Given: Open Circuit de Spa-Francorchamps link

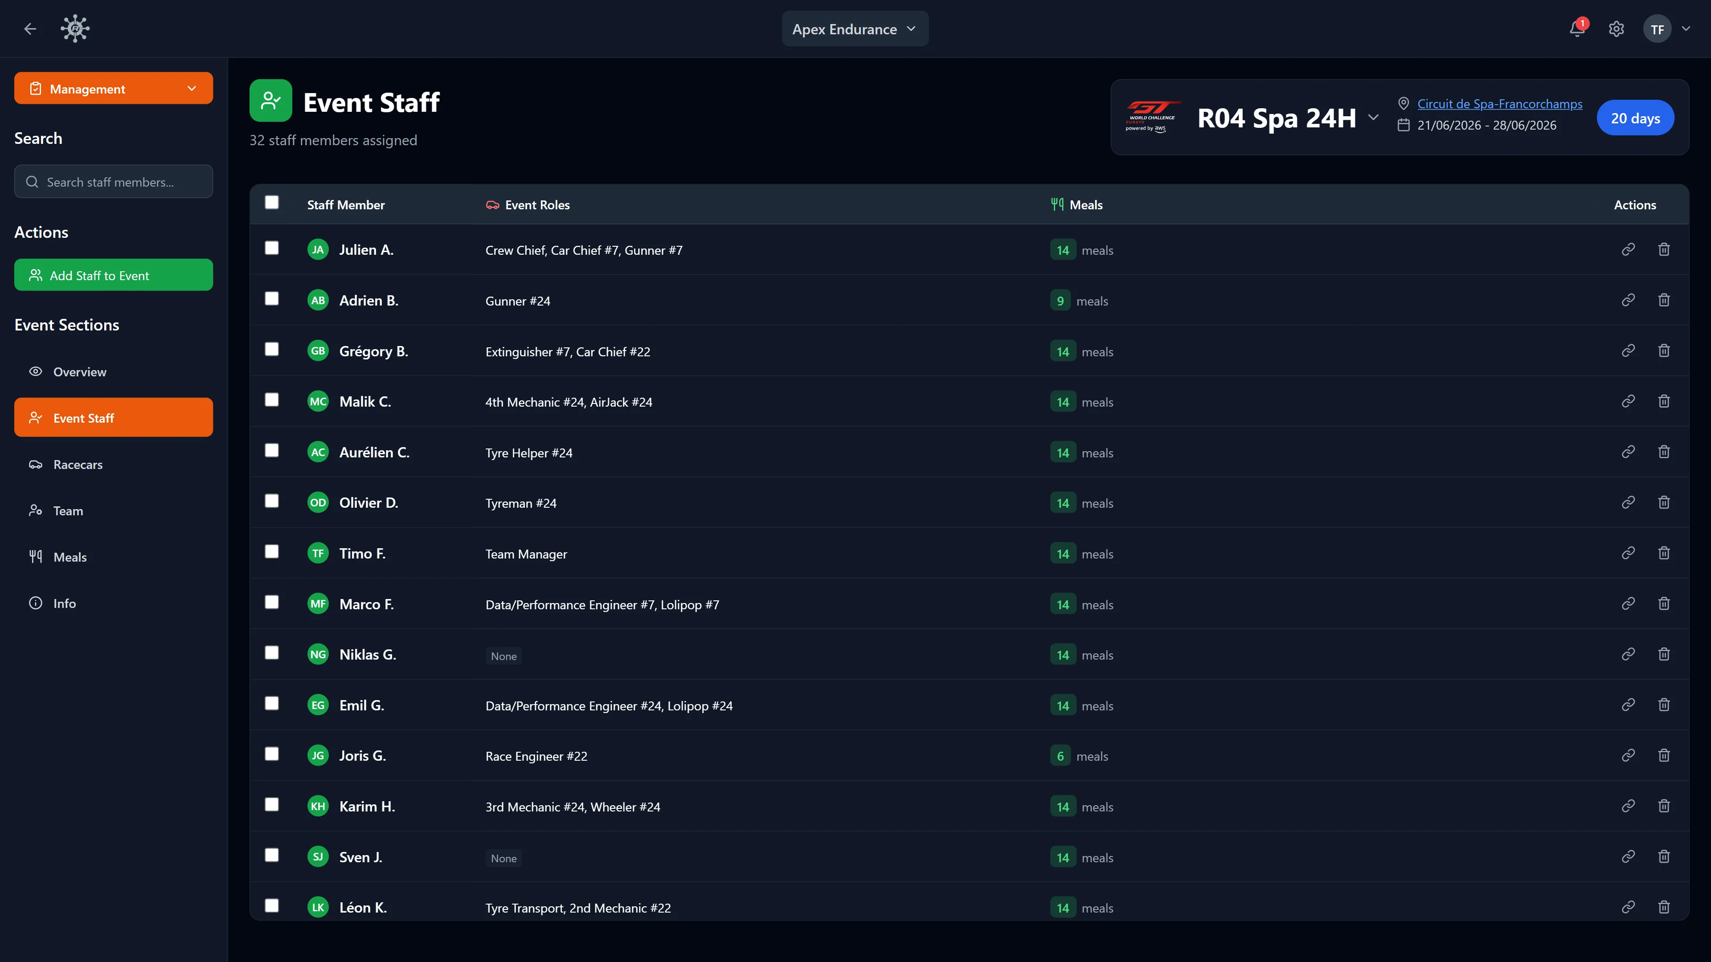Looking at the screenshot, I should pos(1500,104).
